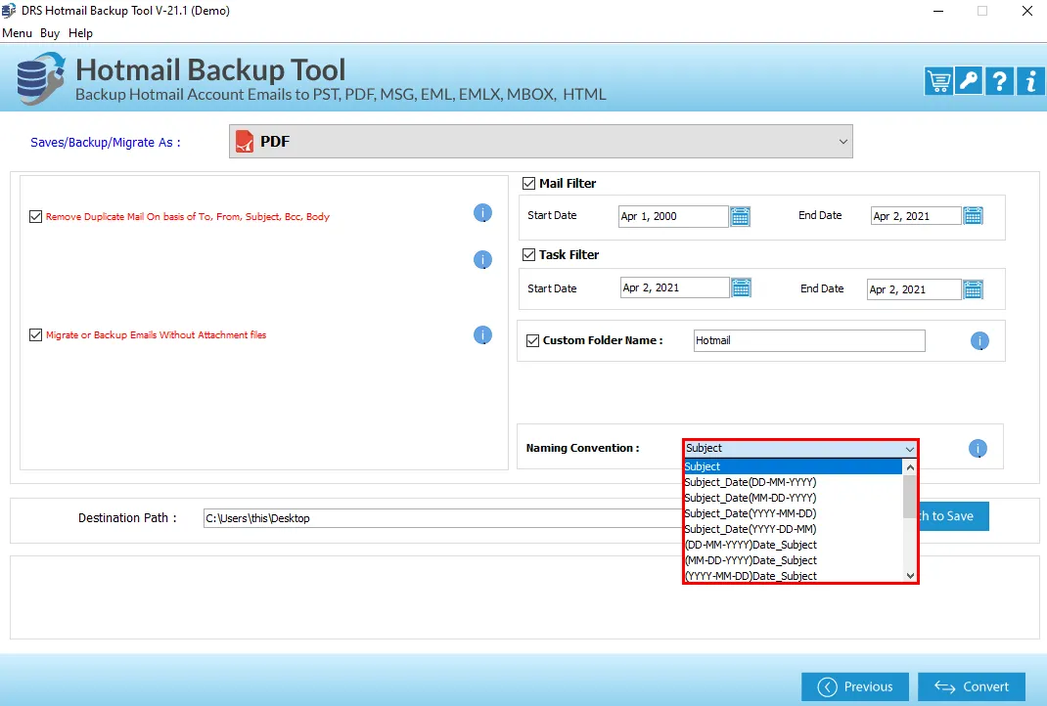The height and width of the screenshot is (706, 1047).
Task: Click info icon beside Custom Folder Name
Action: [979, 341]
